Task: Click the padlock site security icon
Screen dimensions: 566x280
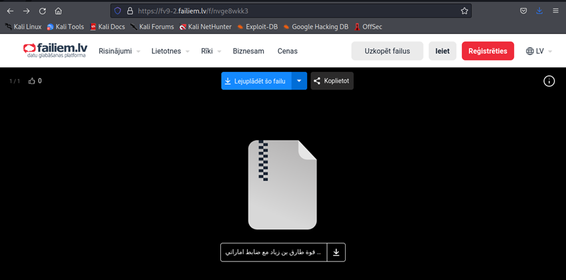Action: tap(130, 11)
